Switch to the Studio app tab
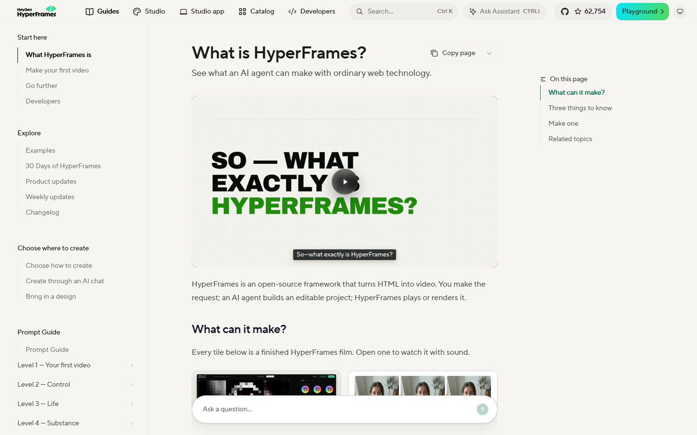 coord(202,12)
